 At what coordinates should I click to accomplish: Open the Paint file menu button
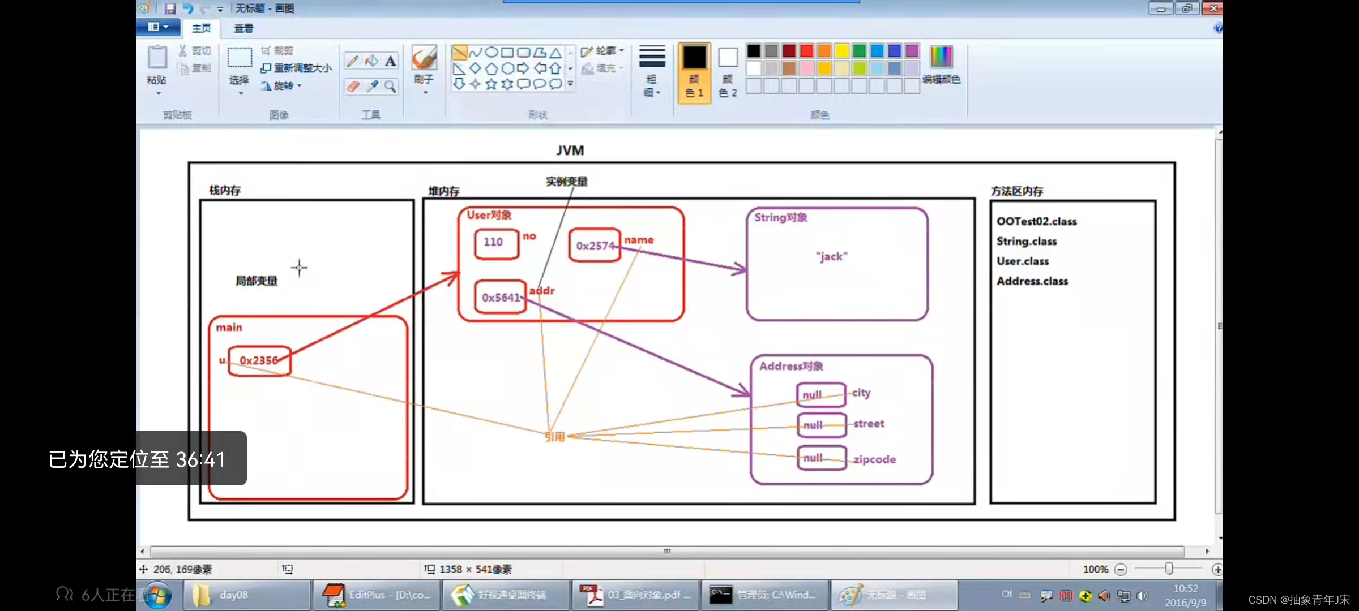(x=158, y=27)
